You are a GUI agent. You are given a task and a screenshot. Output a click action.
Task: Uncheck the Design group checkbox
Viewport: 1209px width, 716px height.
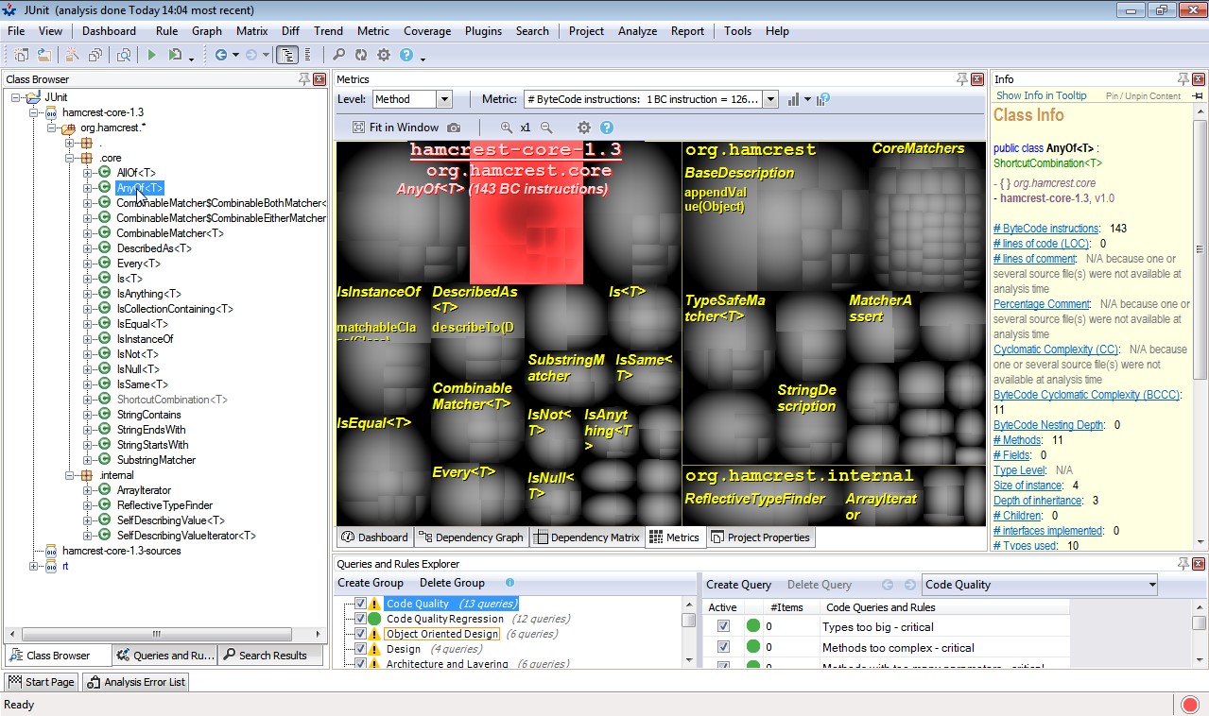[360, 649]
